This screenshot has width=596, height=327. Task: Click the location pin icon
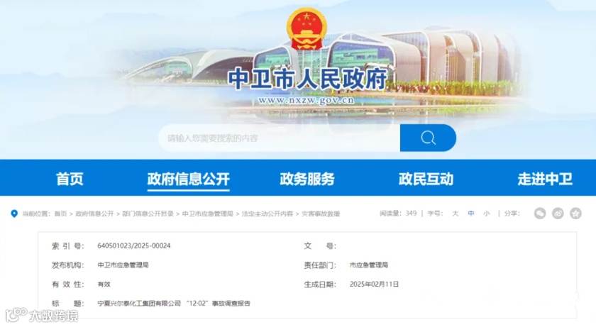(14, 214)
